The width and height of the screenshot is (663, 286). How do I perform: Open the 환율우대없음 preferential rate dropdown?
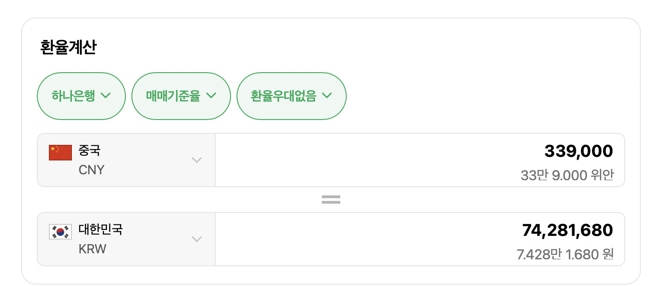(291, 96)
